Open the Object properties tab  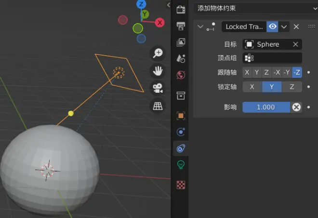181,116
